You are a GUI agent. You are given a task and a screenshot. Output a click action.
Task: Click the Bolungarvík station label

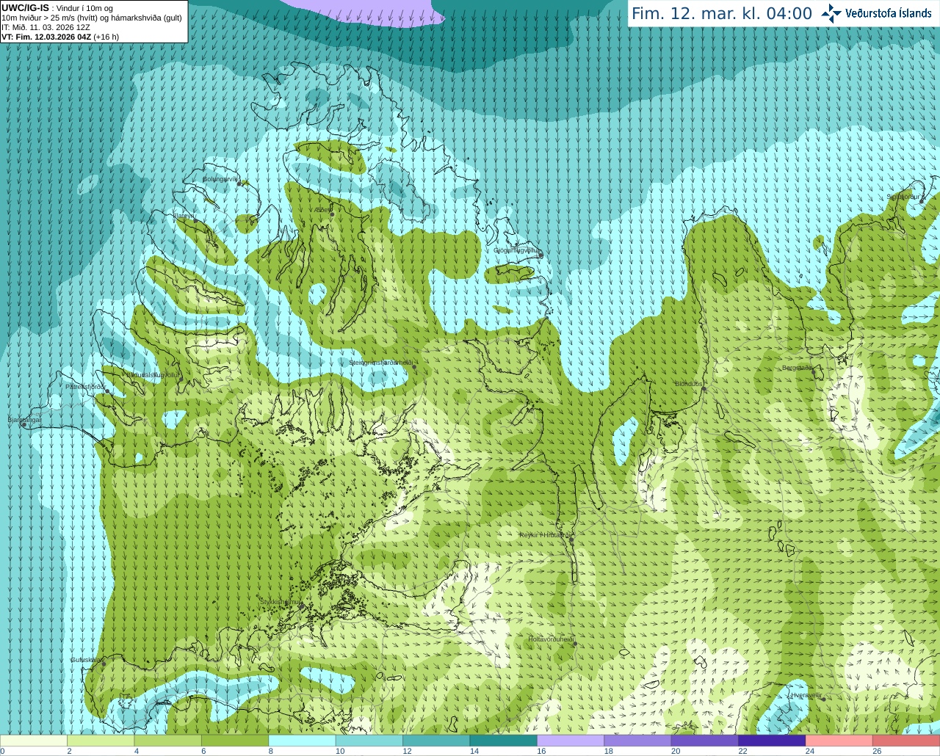coord(221,179)
